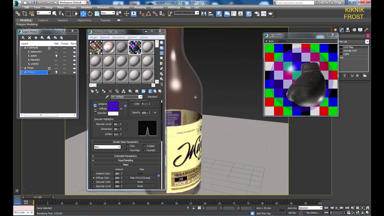Toggle the Percent Snap button
Image resolution: width=384 pixels, height=216 pixels.
tap(155, 13)
